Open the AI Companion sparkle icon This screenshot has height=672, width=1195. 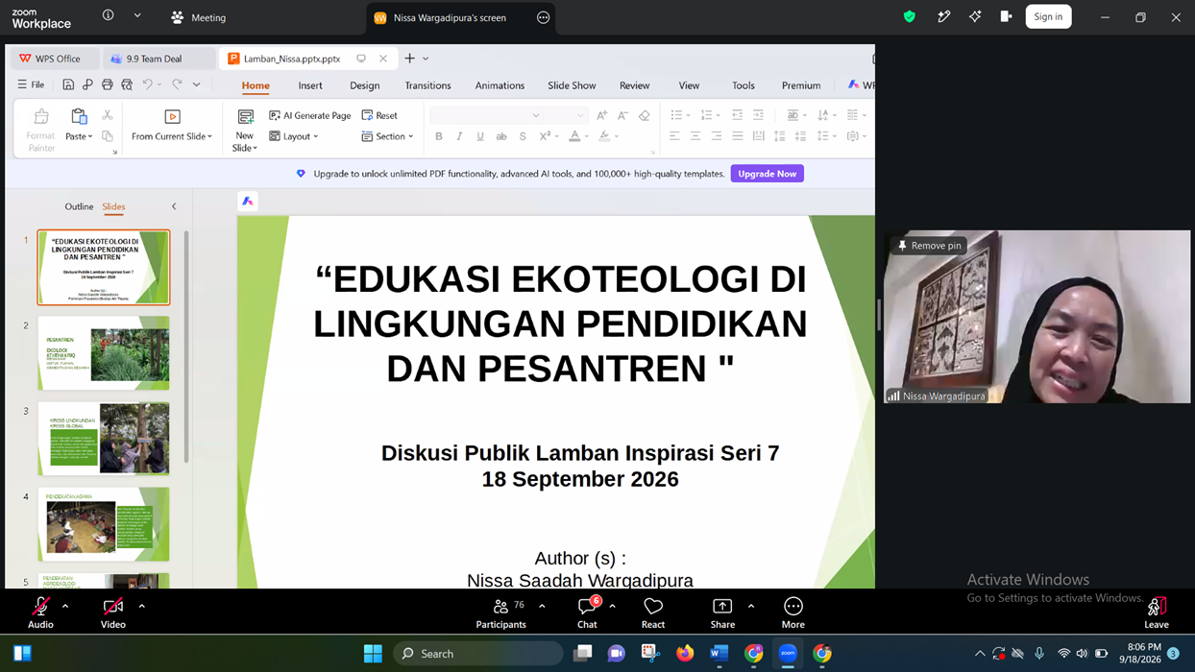975,16
